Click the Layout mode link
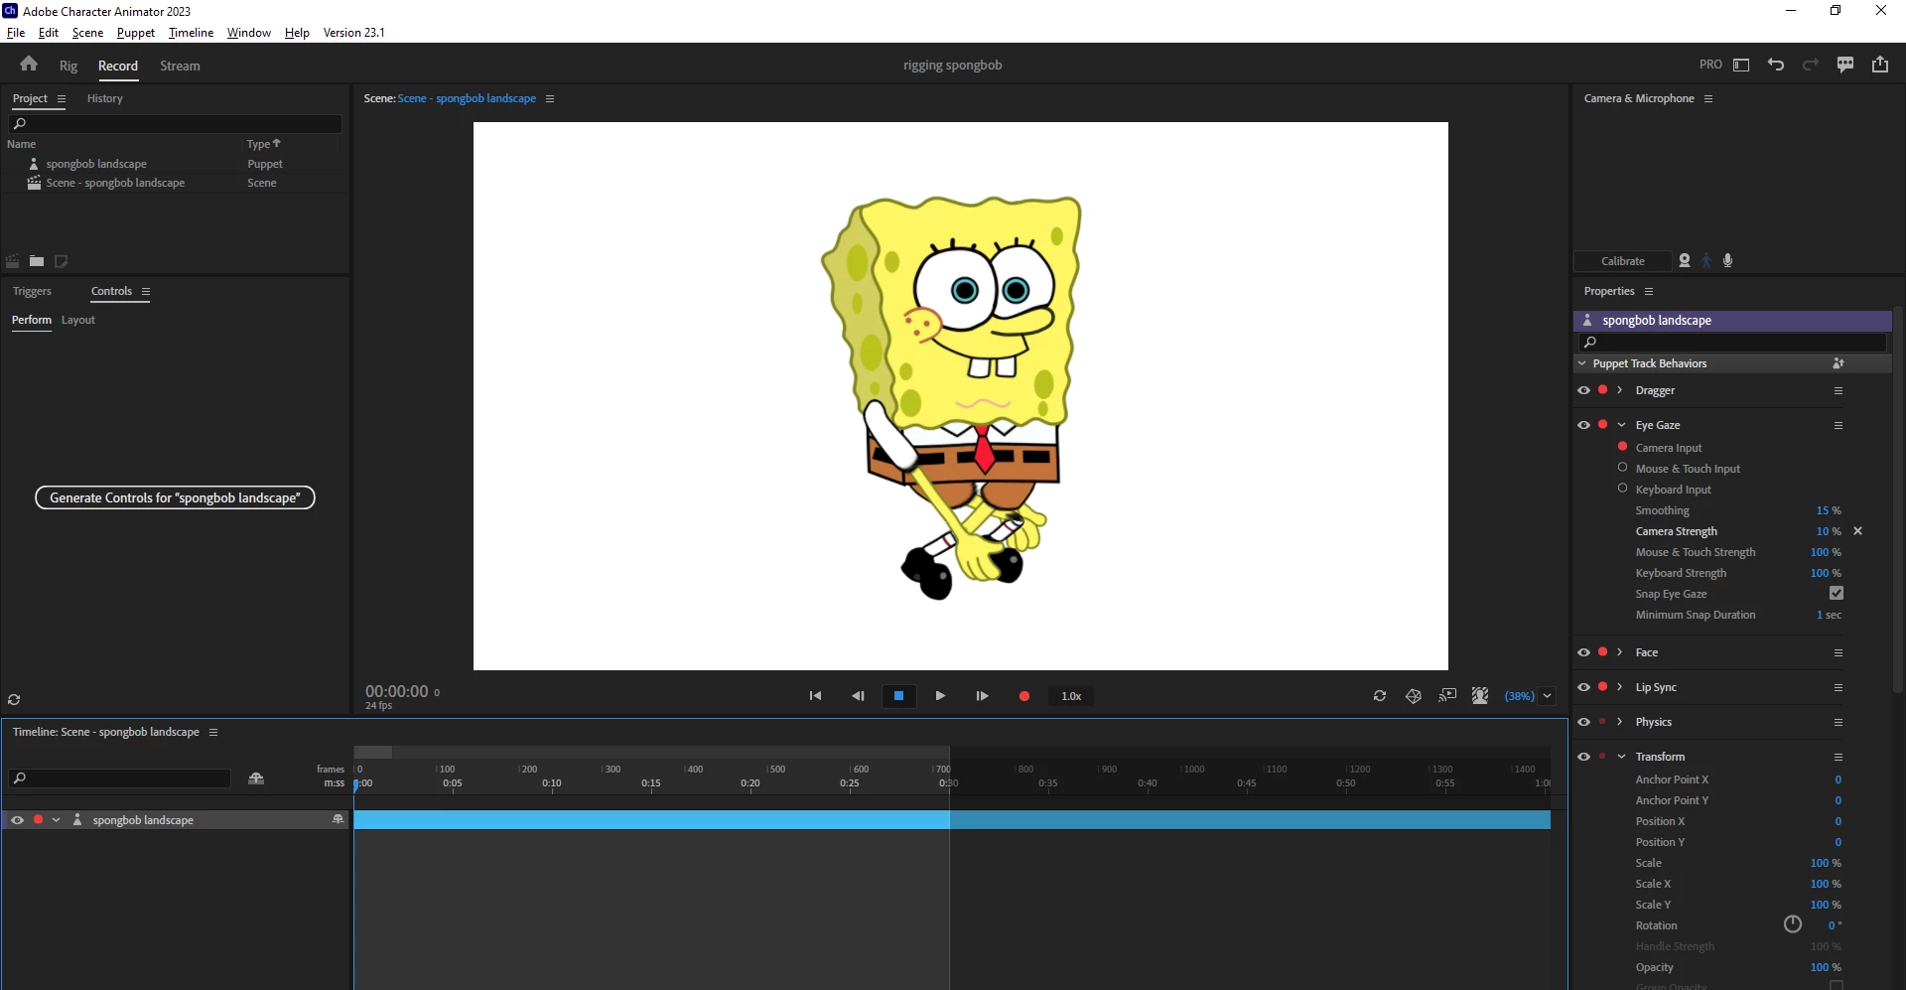The width and height of the screenshot is (1906, 990). pyautogui.click(x=78, y=320)
